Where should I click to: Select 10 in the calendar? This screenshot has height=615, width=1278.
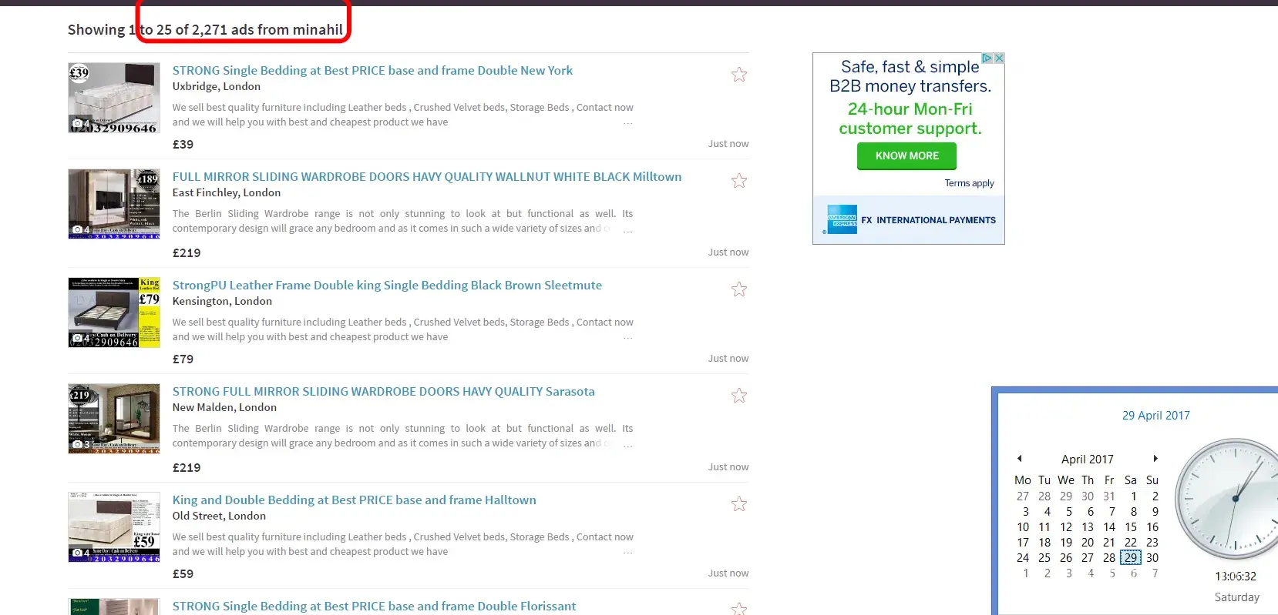click(x=1023, y=527)
